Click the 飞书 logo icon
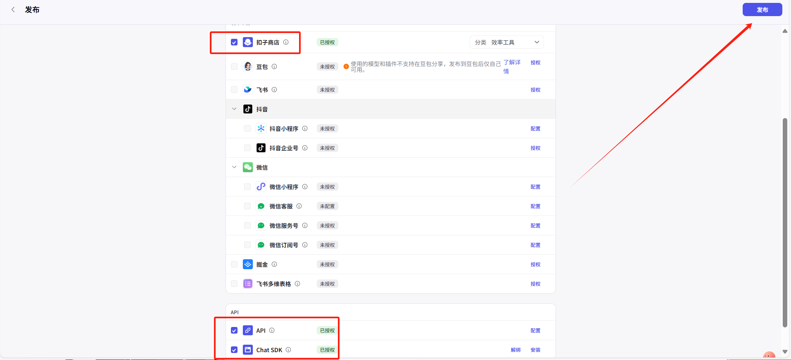This screenshot has width=791, height=360. pos(248,90)
